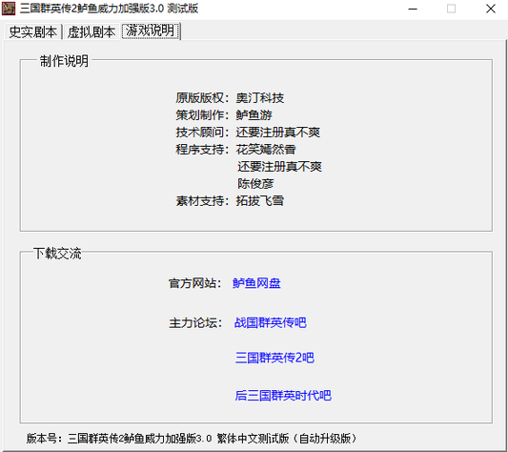Click the 原版版权 label
The height and width of the screenshot is (452, 508).
click(x=202, y=97)
